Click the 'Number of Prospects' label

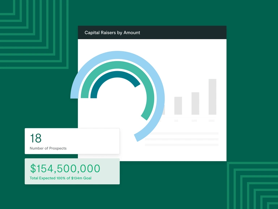pos(48,148)
